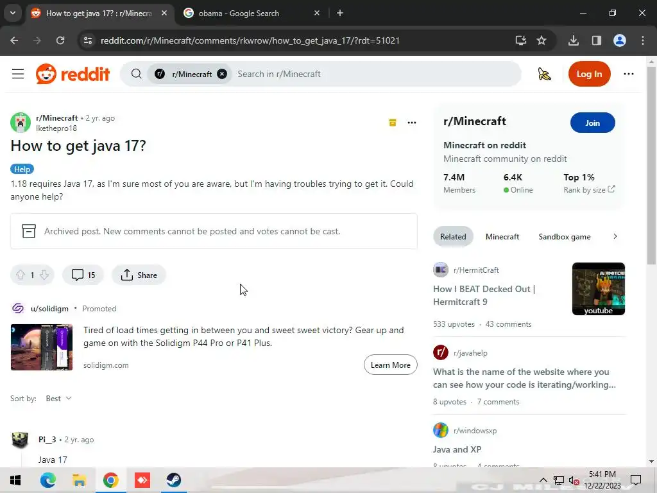This screenshot has width=657, height=493.
Task: Open How I BEAT Decked Out post
Action: (484, 295)
